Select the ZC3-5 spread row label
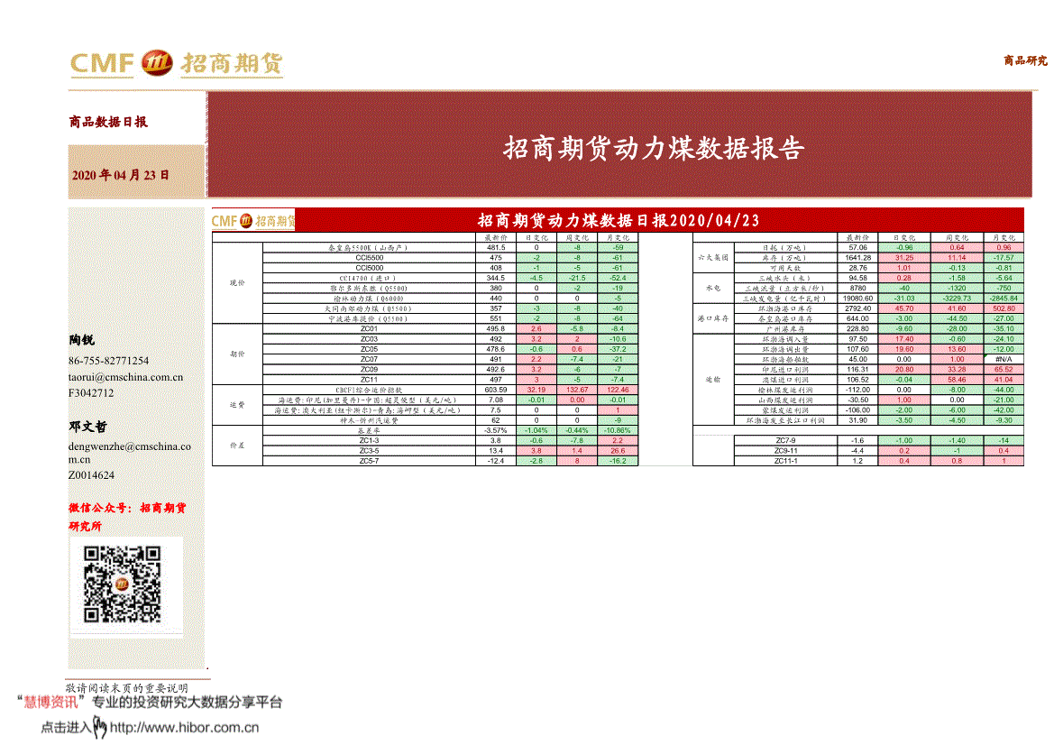1054x745 pixels. coord(369,450)
